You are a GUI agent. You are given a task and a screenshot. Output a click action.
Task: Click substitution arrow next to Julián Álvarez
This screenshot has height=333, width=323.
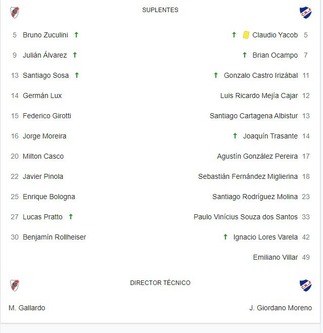coord(75,55)
